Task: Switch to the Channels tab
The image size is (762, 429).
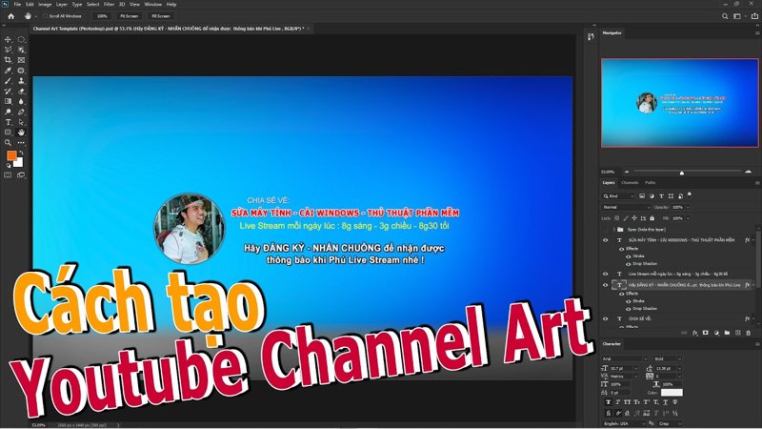Action: pos(630,183)
